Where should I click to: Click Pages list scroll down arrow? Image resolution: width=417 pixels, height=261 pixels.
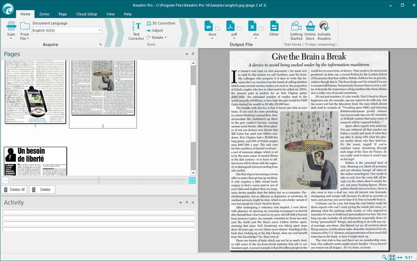click(x=193, y=173)
